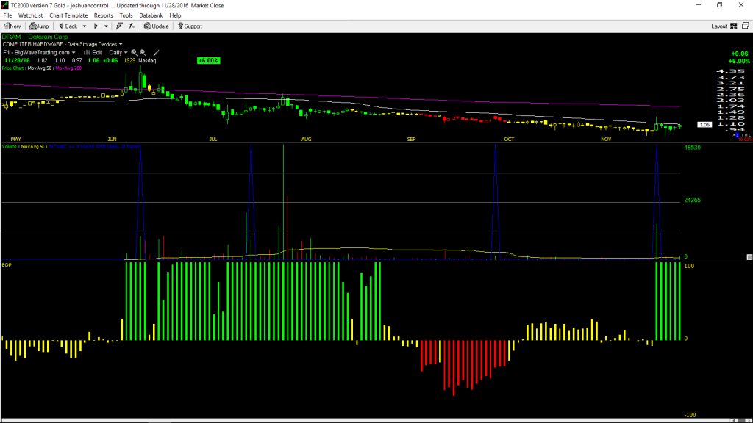This screenshot has width=753, height=423.
Task: Click the DRAM - Dataram Corp title
Action: pyautogui.click(x=35, y=37)
